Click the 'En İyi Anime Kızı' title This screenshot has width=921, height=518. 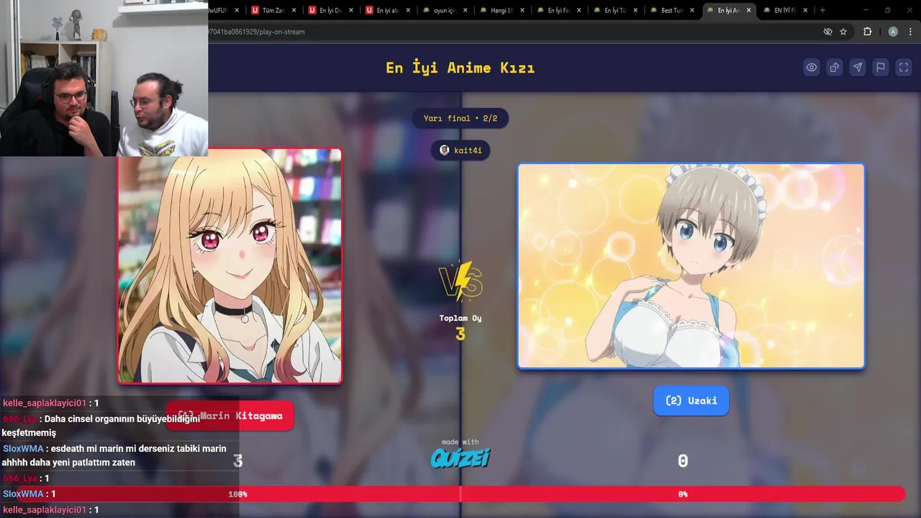(460, 68)
